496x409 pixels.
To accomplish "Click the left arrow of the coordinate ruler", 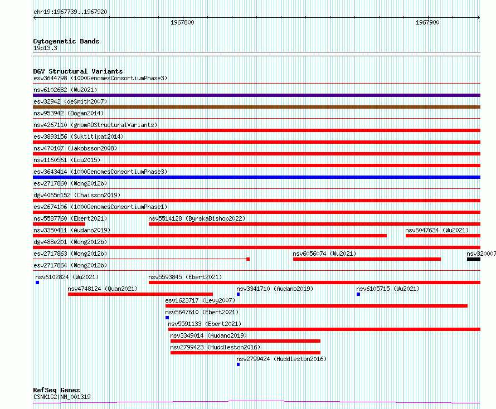I will (35, 18).
